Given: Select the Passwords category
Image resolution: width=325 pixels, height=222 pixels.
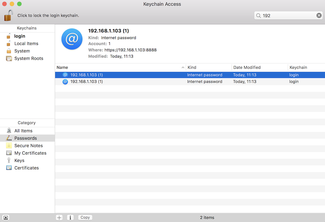Looking at the screenshot, I should tap(27, 138).
